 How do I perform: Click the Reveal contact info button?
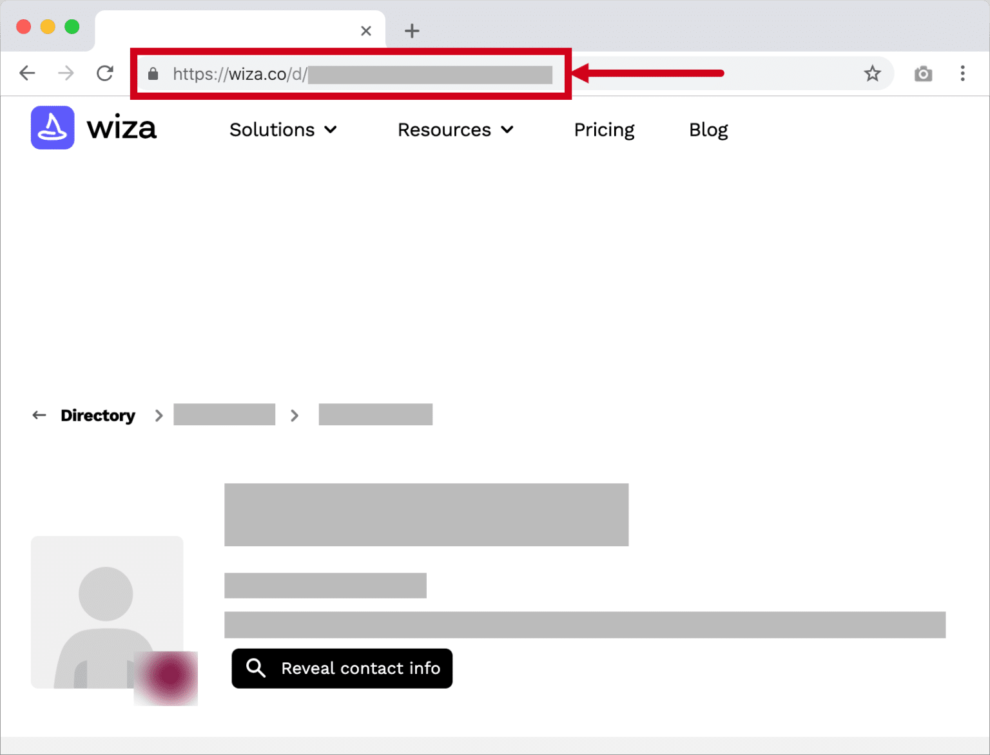[342, 668]
